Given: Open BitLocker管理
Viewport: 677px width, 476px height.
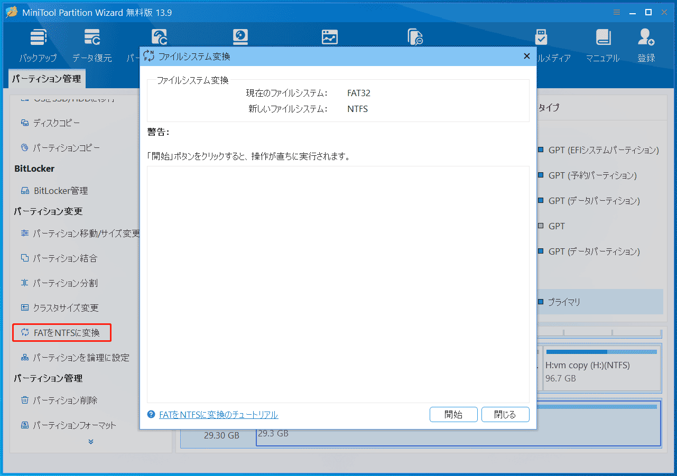Looking at the screenshot, I should [x=54, y=191].
